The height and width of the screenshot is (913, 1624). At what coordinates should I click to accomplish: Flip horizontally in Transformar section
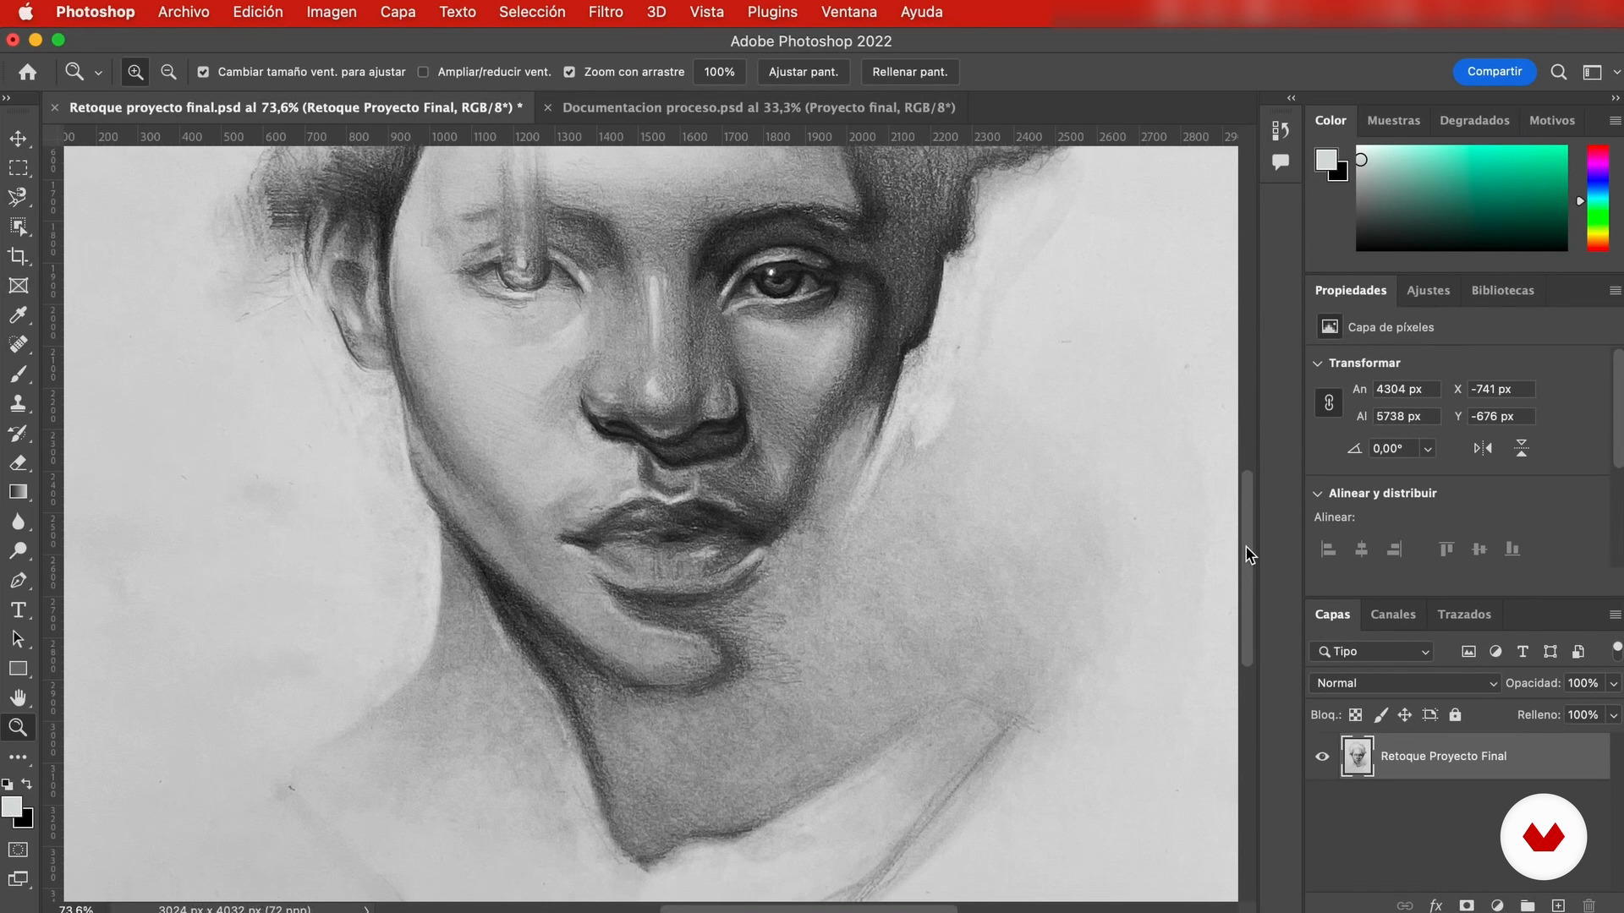(1483, 448)
